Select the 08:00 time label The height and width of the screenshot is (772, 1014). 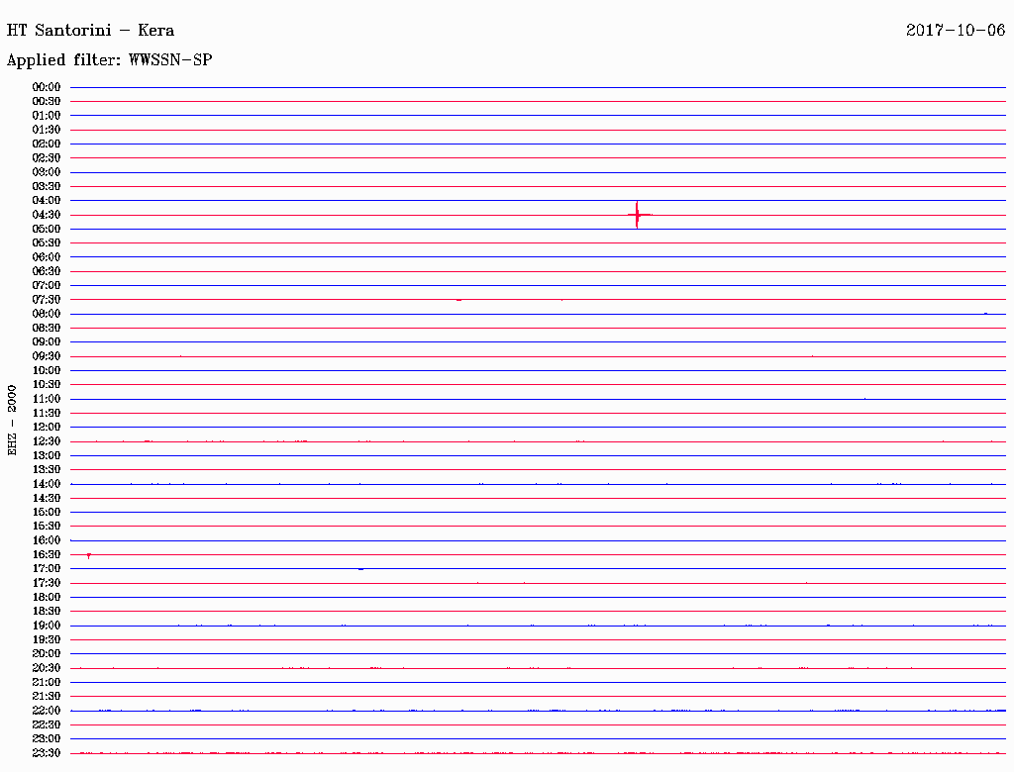46,314
